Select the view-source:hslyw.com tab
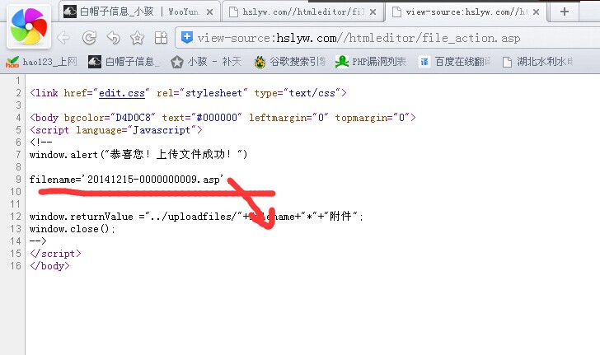This screenshot has height=355, width=600. (x=466, y=12)
